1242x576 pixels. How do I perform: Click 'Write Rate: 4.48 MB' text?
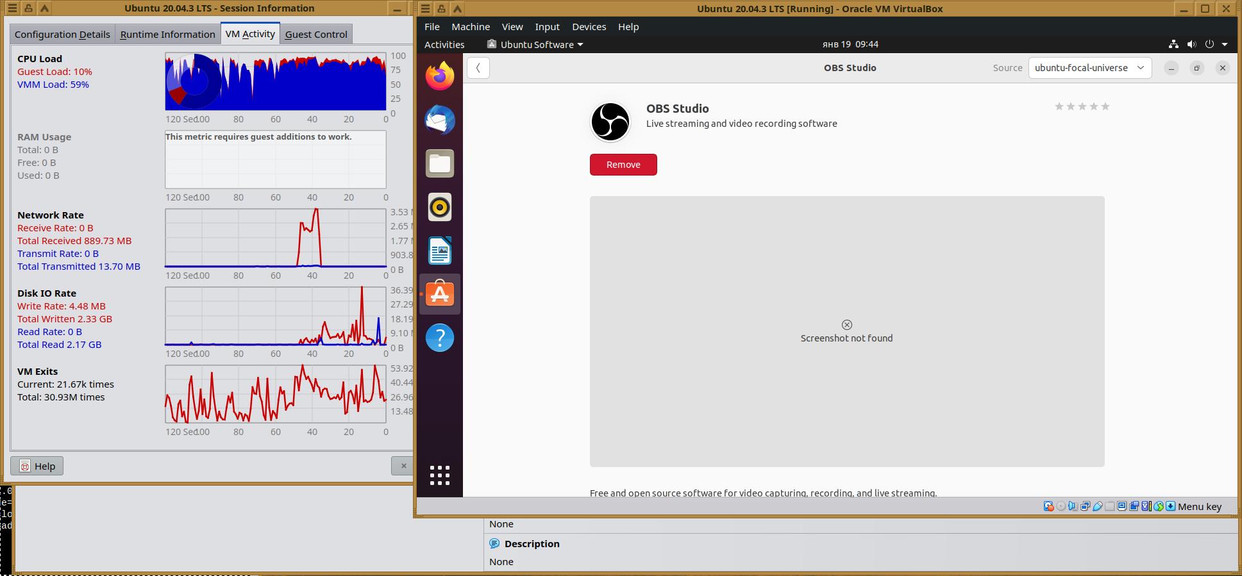pyautogui.click(x=62, y=306)
